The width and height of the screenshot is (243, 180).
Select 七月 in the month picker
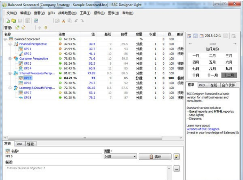[196, 68]
